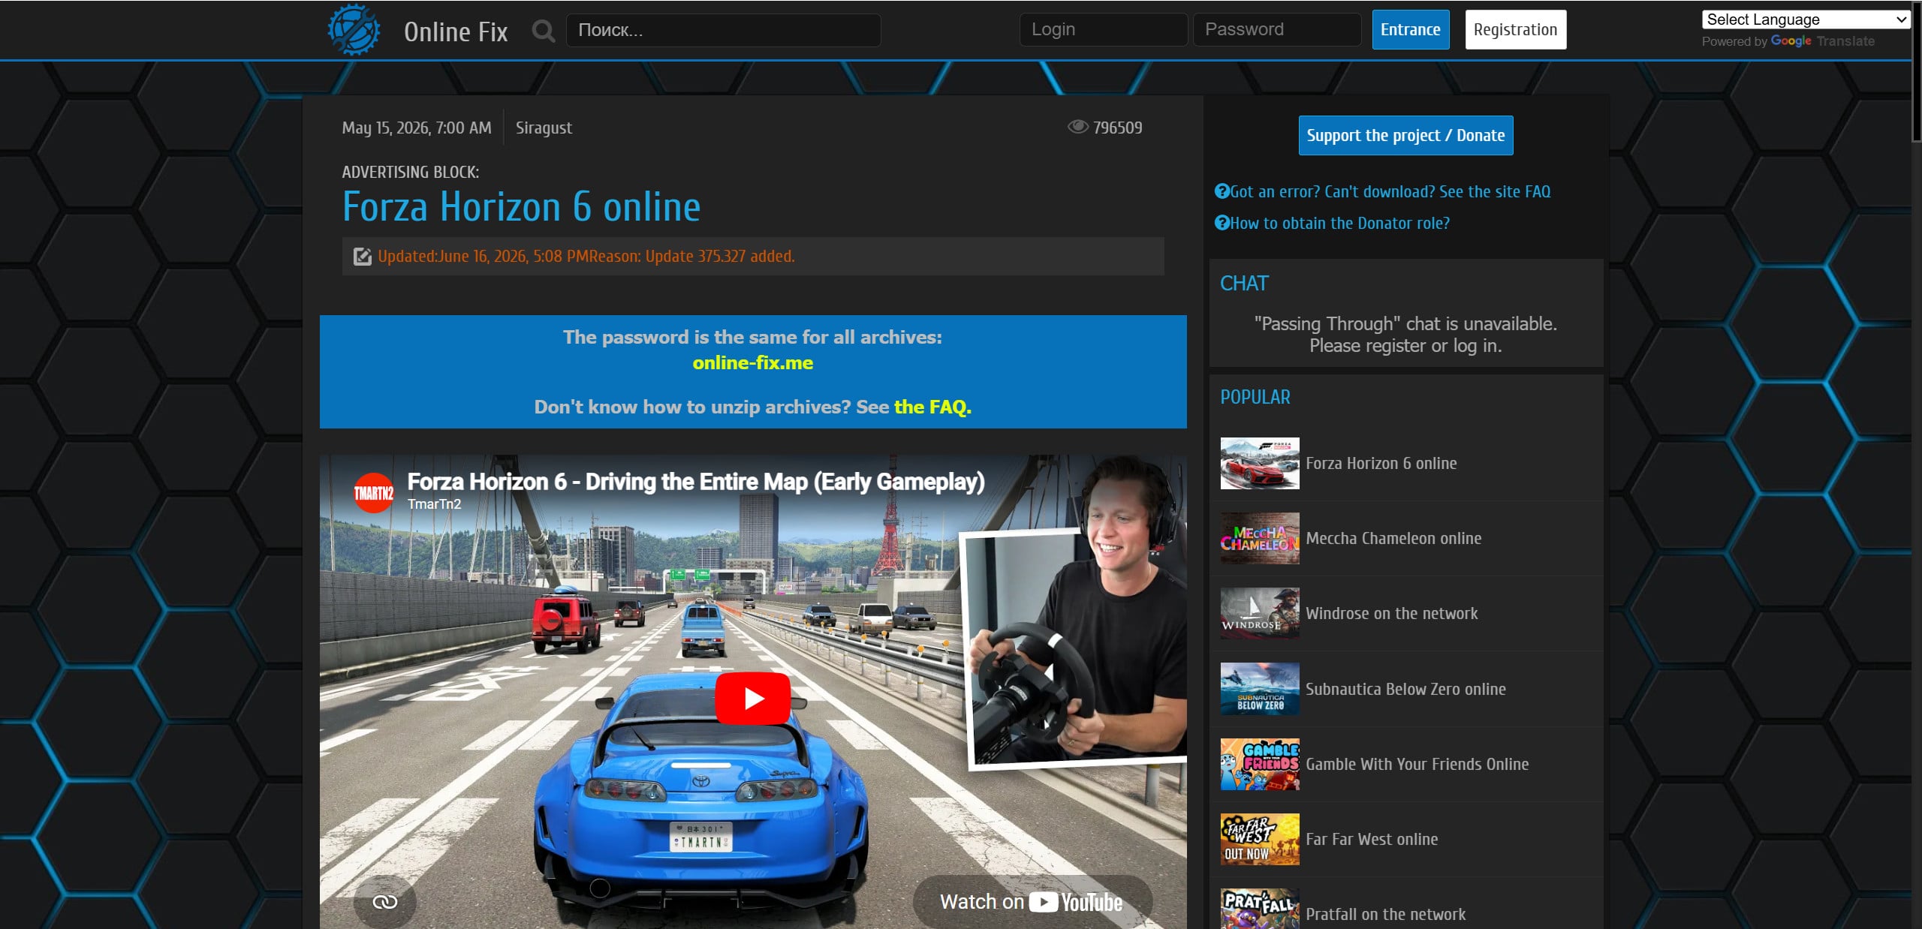The width and height of the screenshot is (1922, 929).
Task: Click the Online Fix gear logo
Action: pos(354,30)
